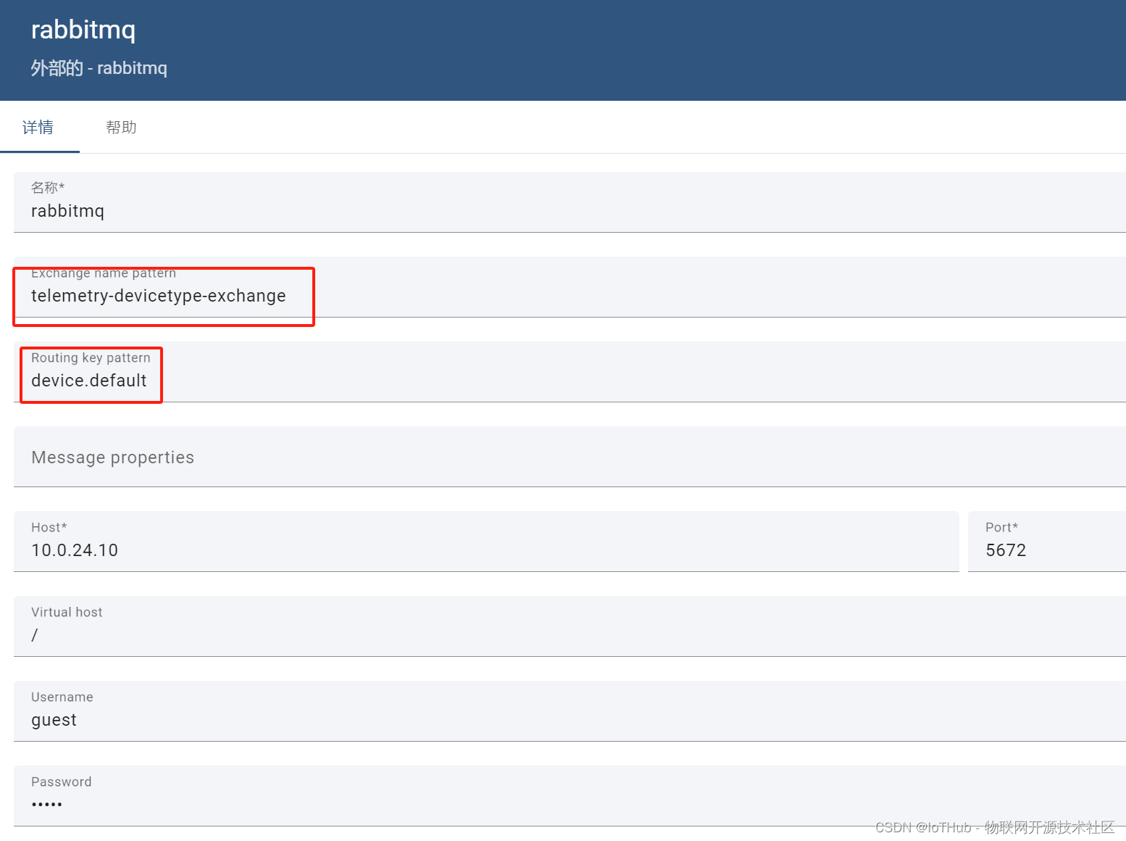Screen dimensions: 1126x841
Task: Edit the Host field 10.0.24.10
Action: coord(486,542)
